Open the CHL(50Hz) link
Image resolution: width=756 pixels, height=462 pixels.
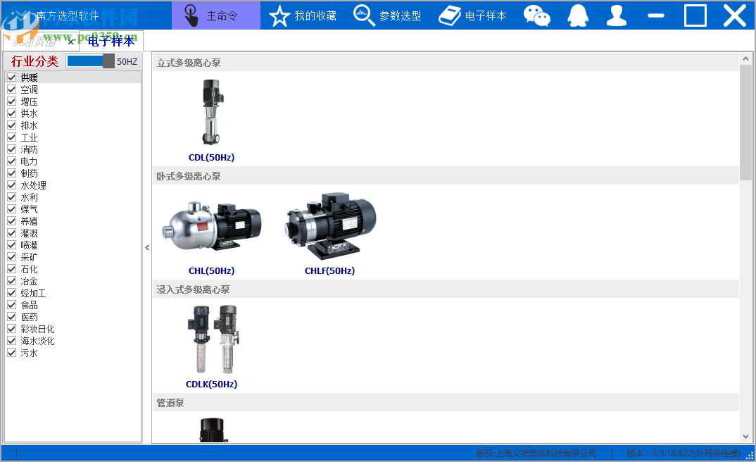(x=212, y=270)
